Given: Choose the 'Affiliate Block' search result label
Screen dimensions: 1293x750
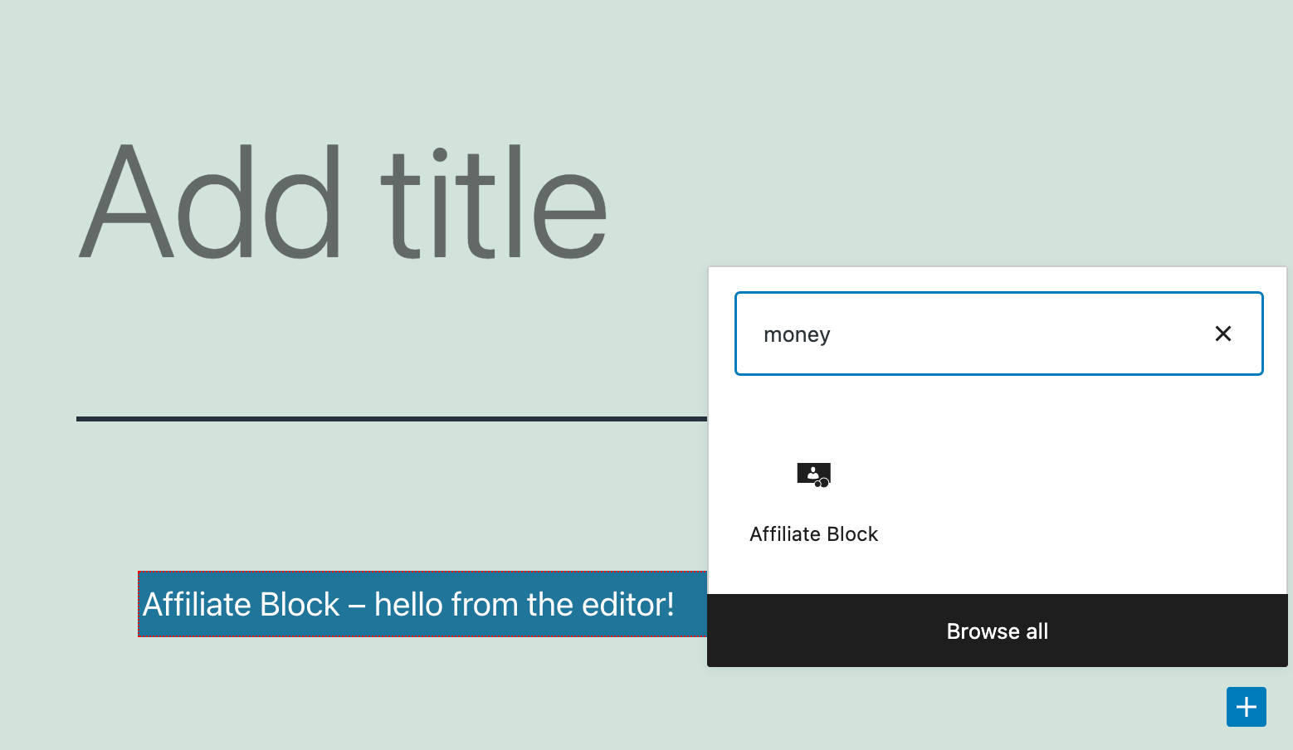Looking at the screenshot, I should pos(813,534).
